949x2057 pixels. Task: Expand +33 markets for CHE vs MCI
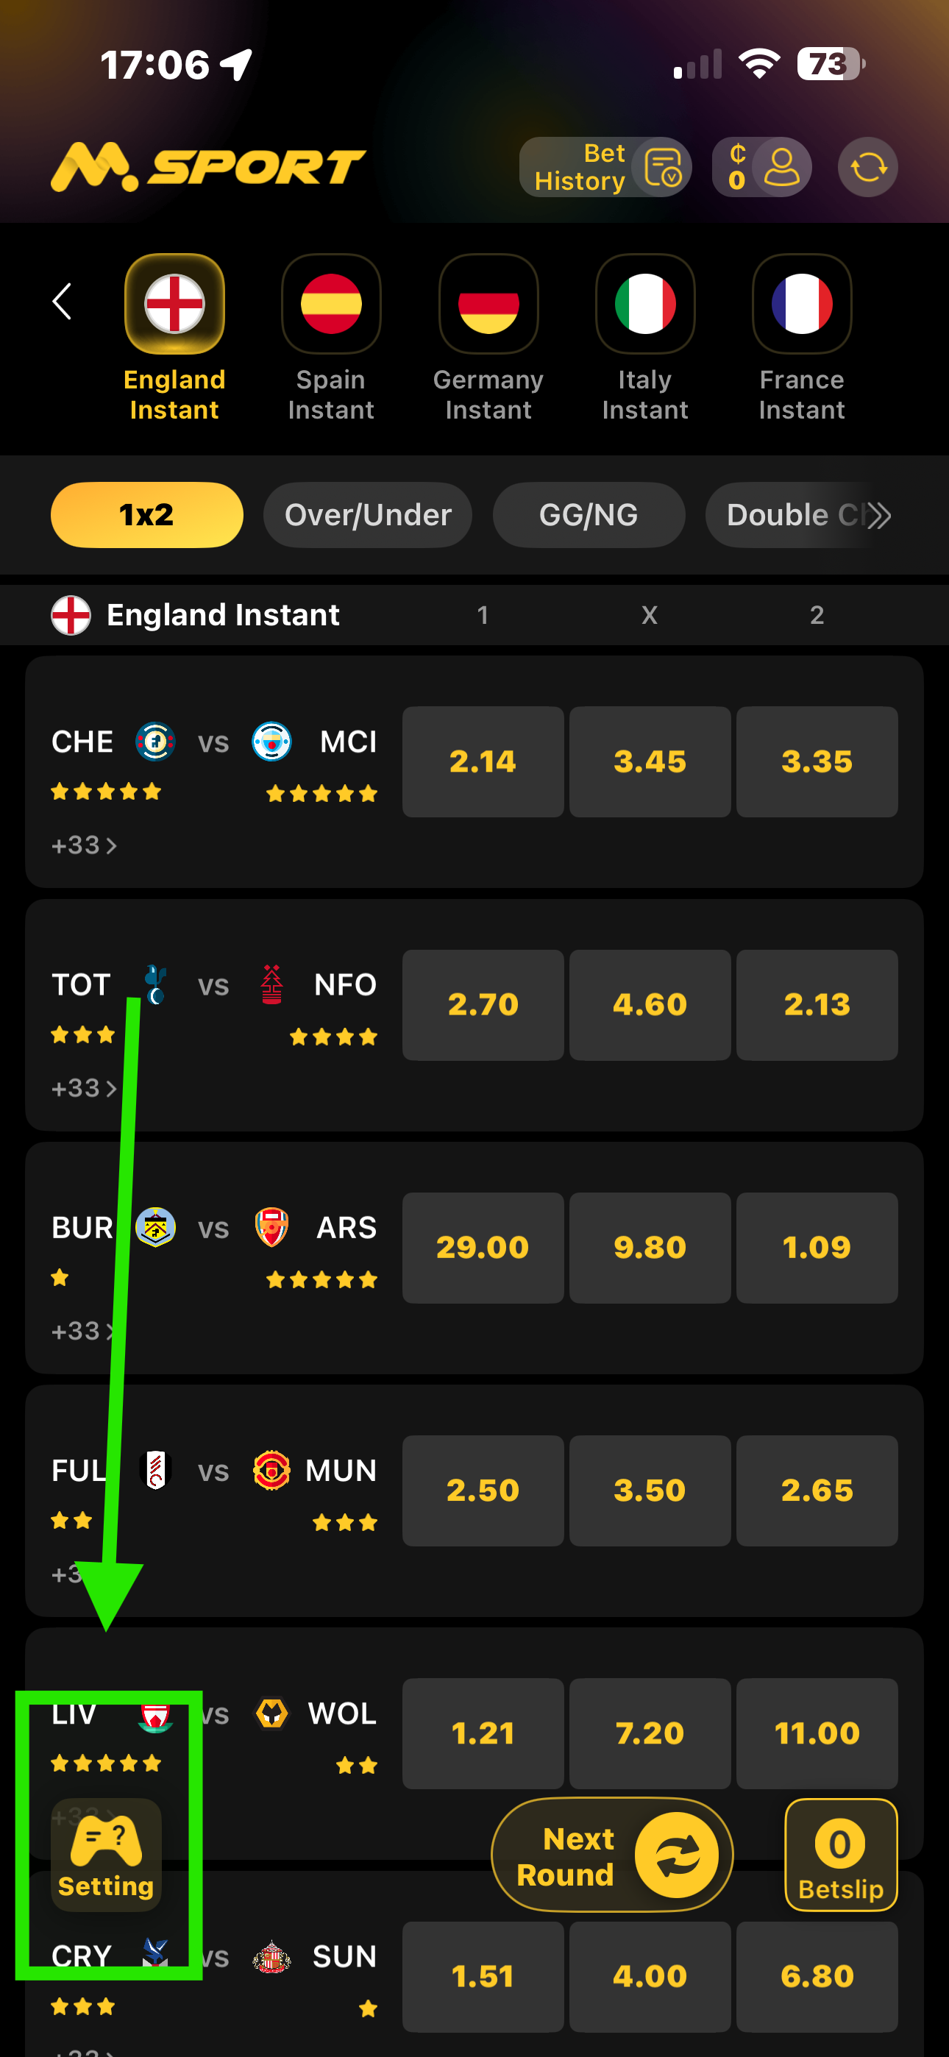point(83,845)
